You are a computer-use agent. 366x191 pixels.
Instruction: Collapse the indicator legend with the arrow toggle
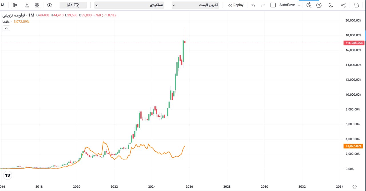coord(6,28)
